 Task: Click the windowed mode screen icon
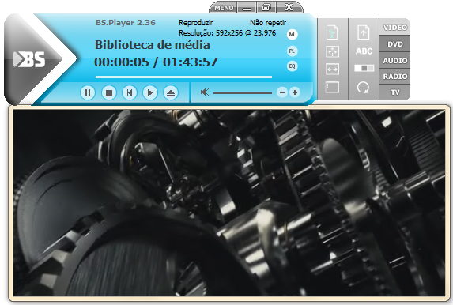(332, 87)
